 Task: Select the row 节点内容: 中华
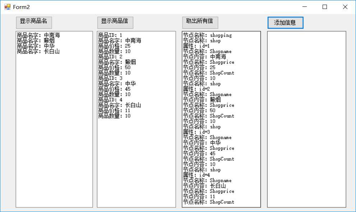(202, 143)
